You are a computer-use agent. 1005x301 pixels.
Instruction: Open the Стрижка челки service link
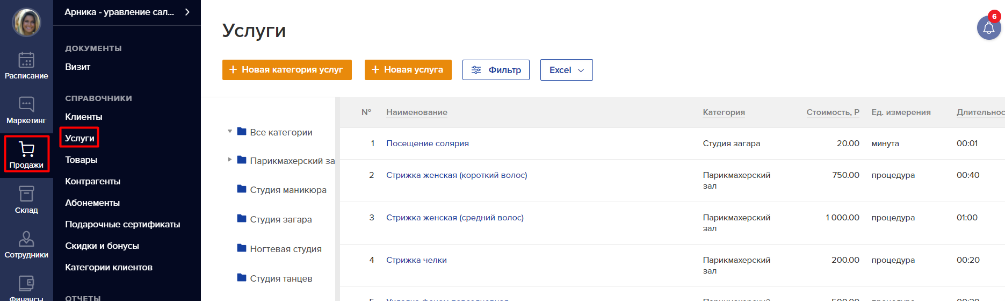coord(416,260)
